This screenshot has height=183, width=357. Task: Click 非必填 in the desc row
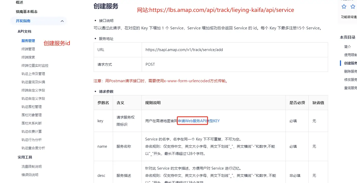pos(295,176)
